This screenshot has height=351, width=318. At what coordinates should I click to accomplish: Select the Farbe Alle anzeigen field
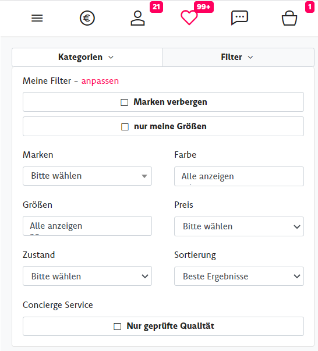[x=239, y=176]
